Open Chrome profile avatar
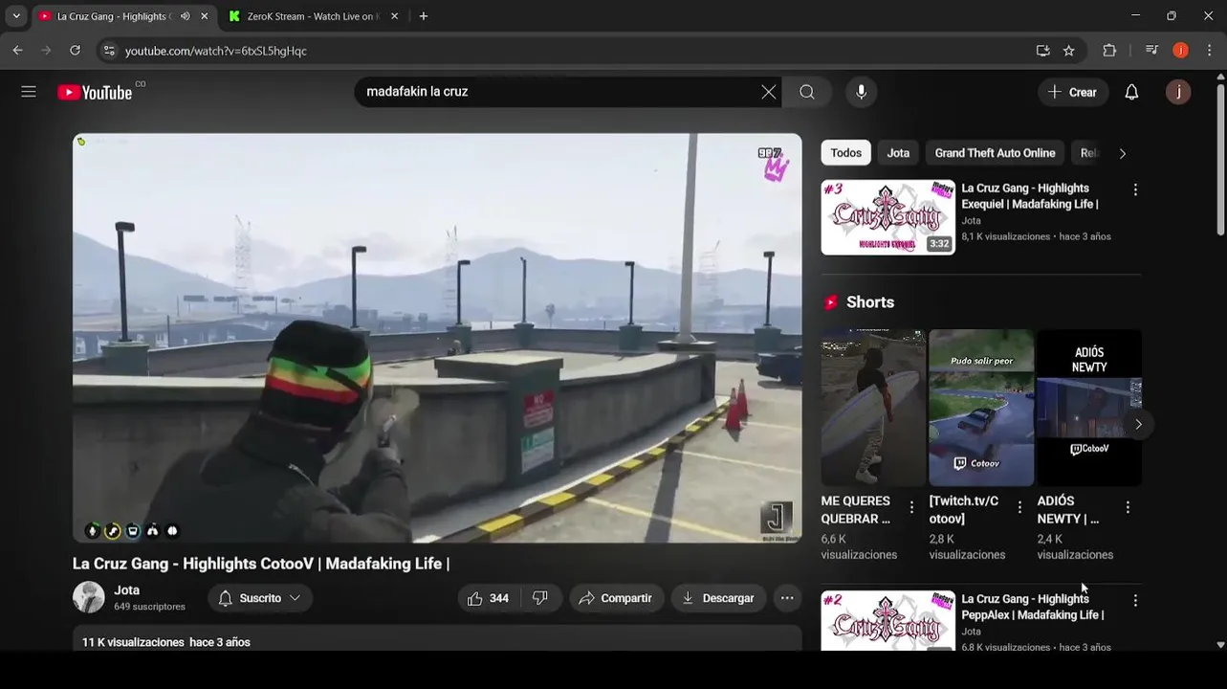This screenshot has height=689, width=1227. coord(1180,51)
